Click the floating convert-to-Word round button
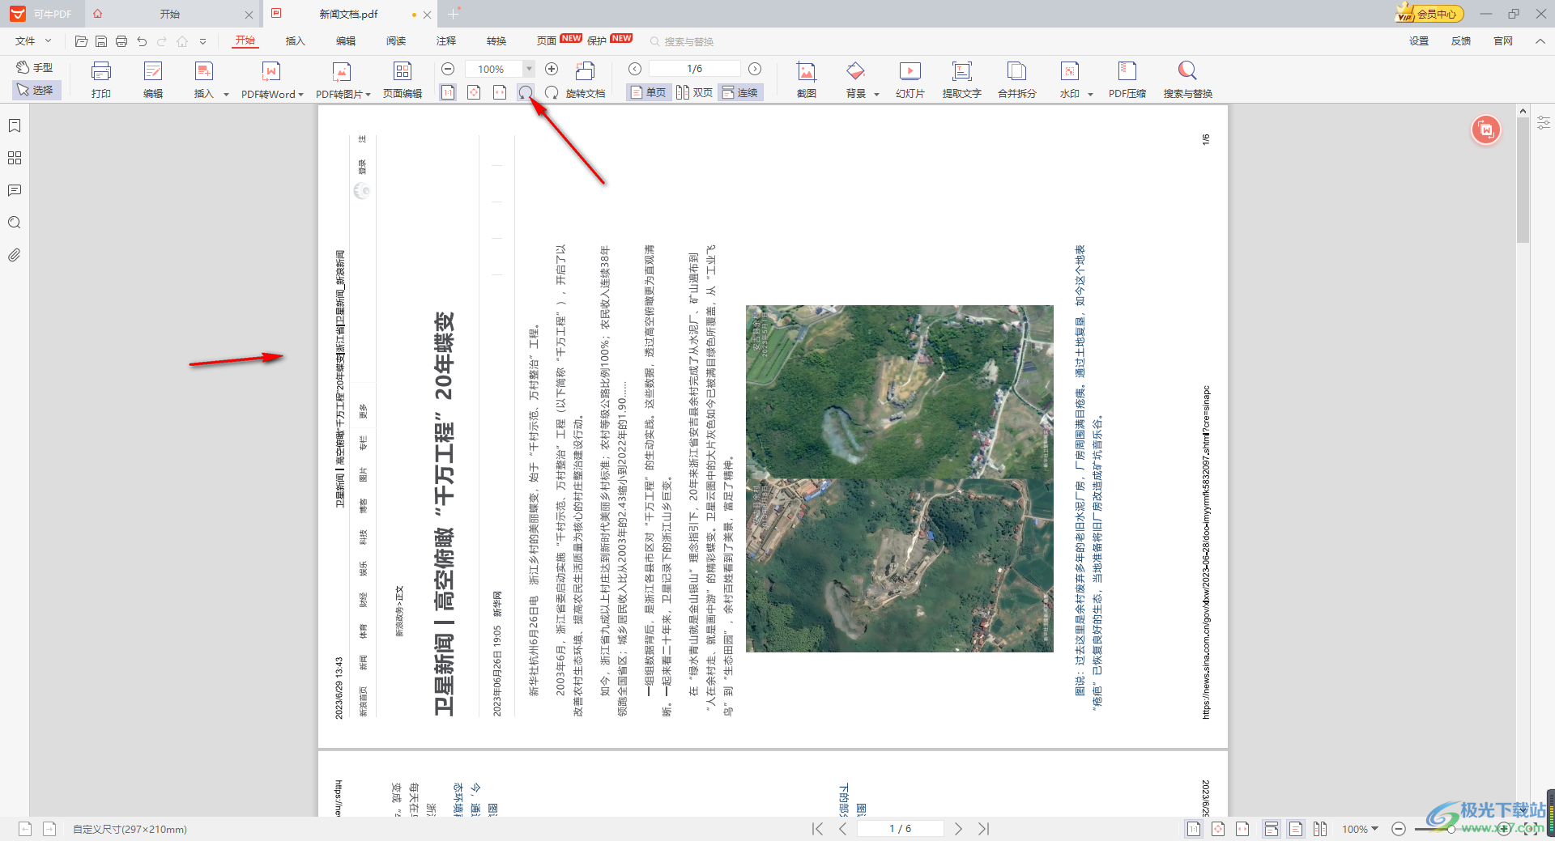Image resolution: width=1555 pixels, height=841 pixels. [x=1486, y=130]
